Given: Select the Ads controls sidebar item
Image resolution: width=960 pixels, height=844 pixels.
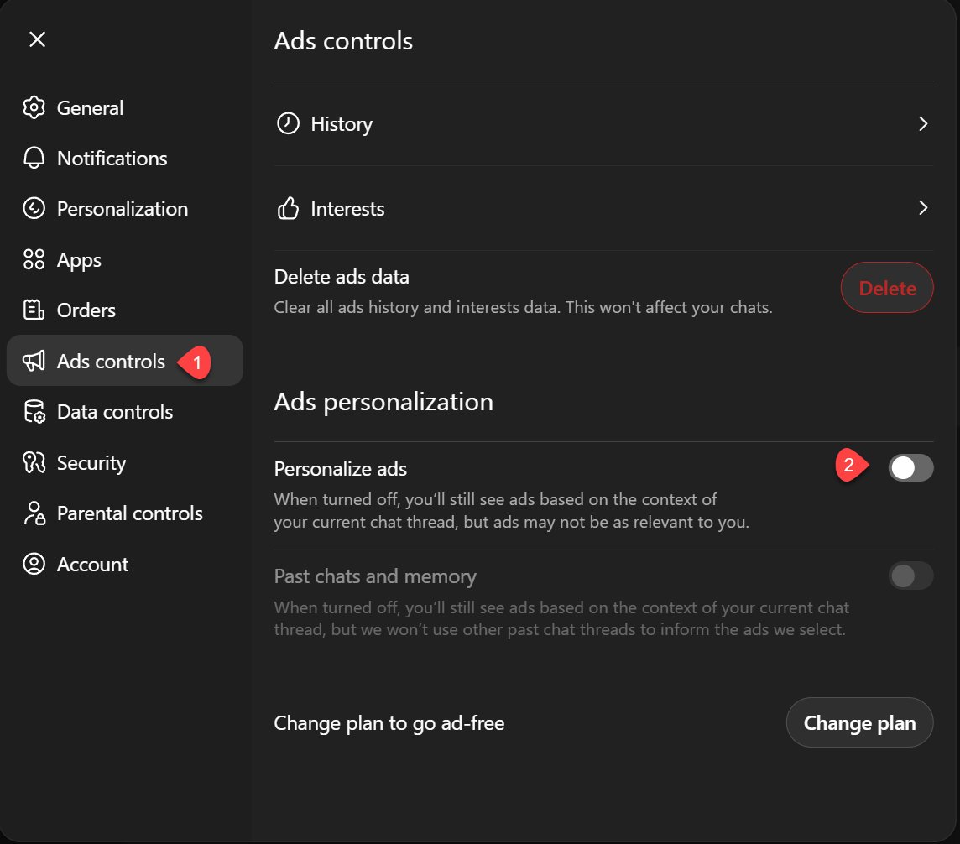Looking at the screenshot, I should point(125,361).
